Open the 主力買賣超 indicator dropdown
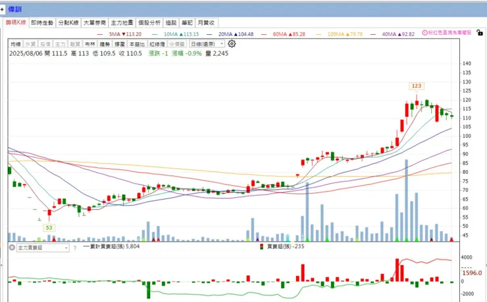Screen dimensions: 487x302 [43, 248]
